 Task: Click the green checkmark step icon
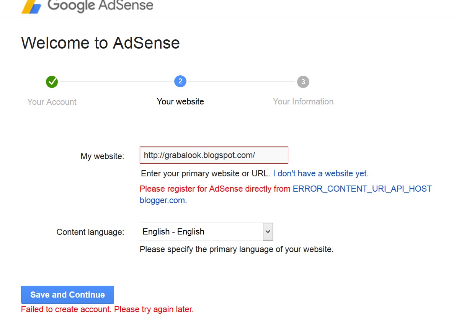coord(52,81)
